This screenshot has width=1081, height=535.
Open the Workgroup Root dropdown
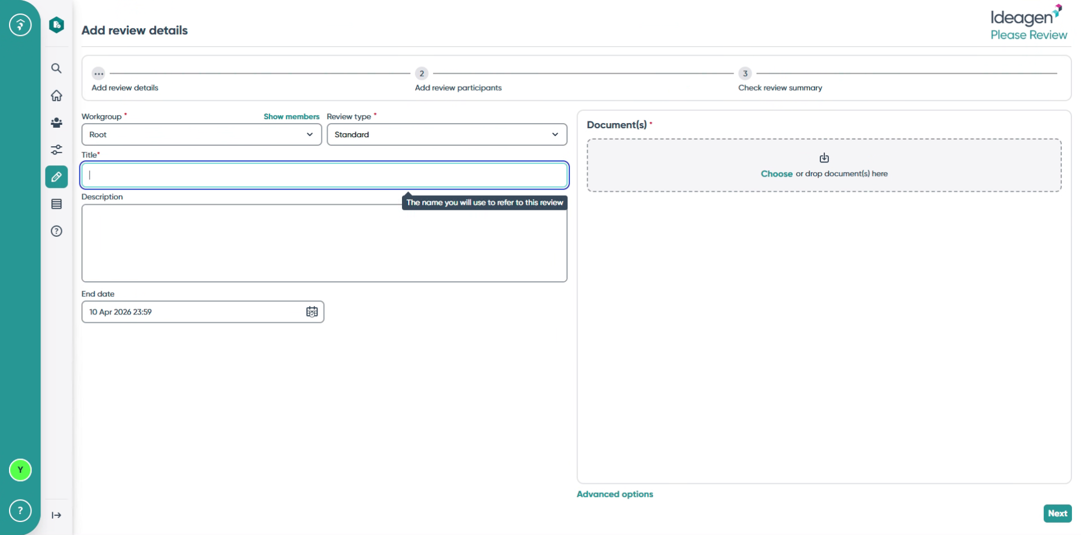(202, 134)
